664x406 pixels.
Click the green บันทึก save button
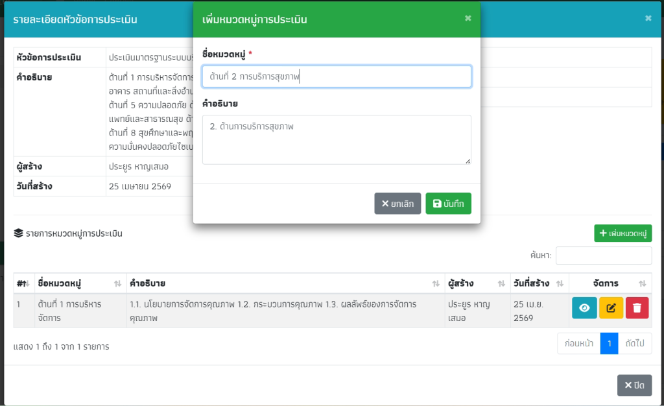click(x=449, y=204)
